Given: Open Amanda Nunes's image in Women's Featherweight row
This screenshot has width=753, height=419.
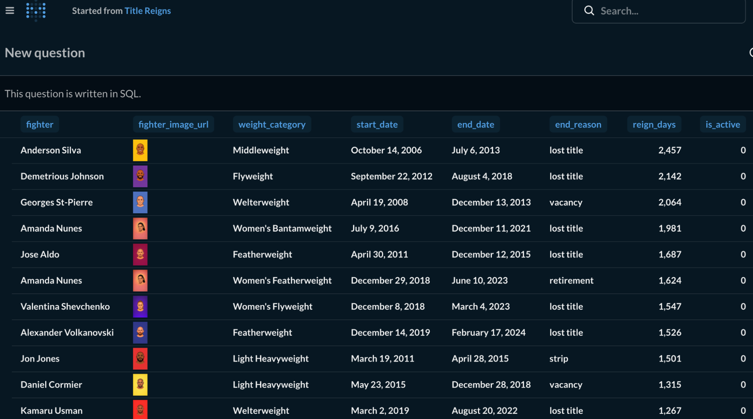Looking at the screenshot, I should point(140,281).
